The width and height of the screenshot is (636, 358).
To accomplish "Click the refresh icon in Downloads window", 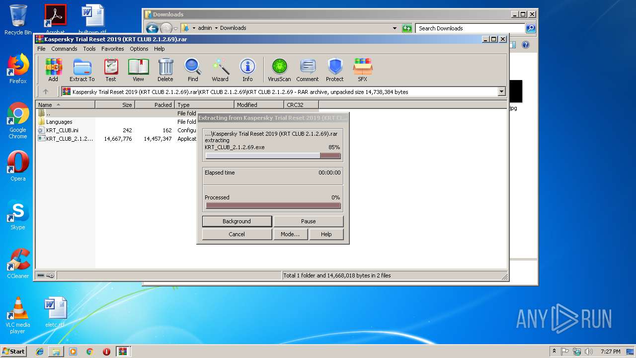I will coord(407,28).
